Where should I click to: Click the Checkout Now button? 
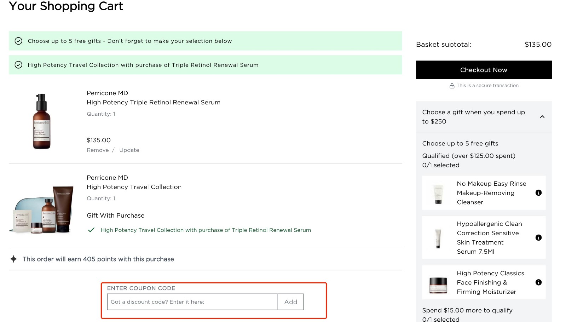(484, 70)
